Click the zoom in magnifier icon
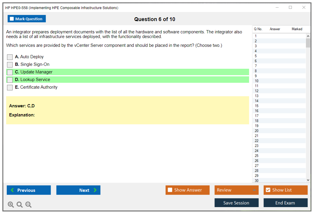315x215 pixels. 11,204
